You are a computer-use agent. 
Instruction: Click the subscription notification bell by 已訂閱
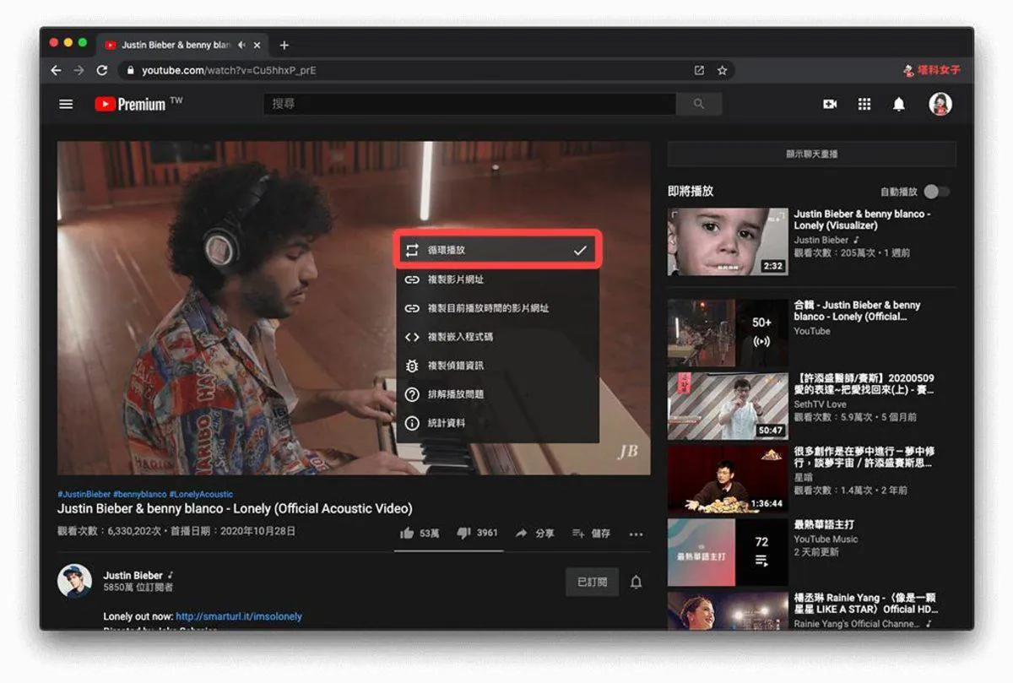[x=636, y=583]
